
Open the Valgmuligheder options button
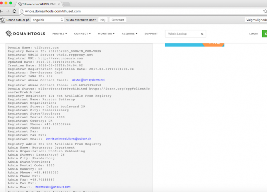[x=256, y=20]
